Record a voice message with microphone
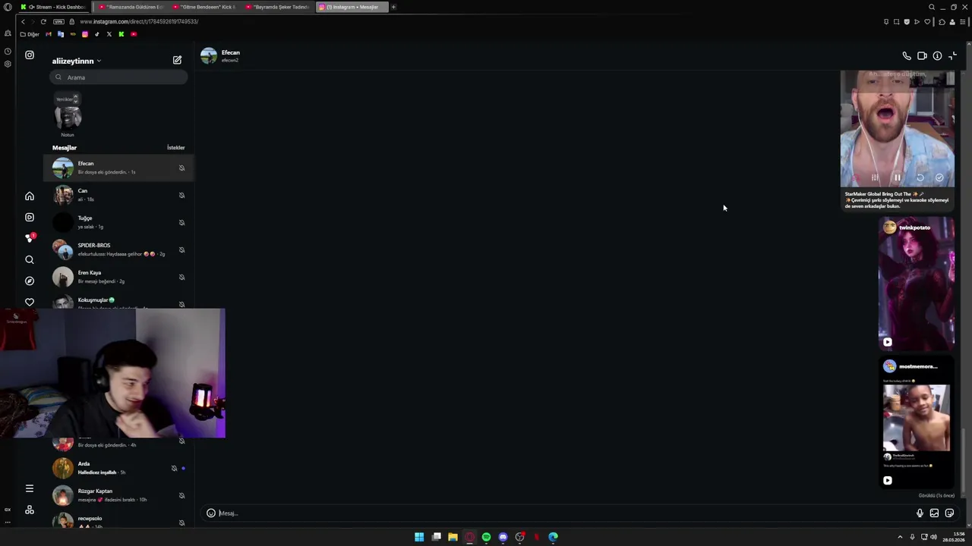Viewport: 972px width, 546px height. coord(920,513)
